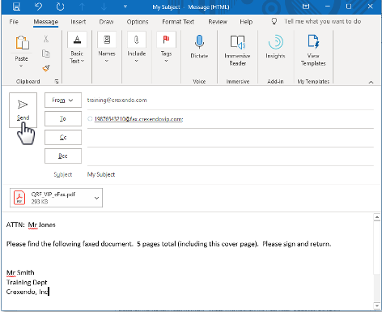Viewport: 382px width, 312px height.
Task: Open the From account dropdown
Action: point(63,100)
